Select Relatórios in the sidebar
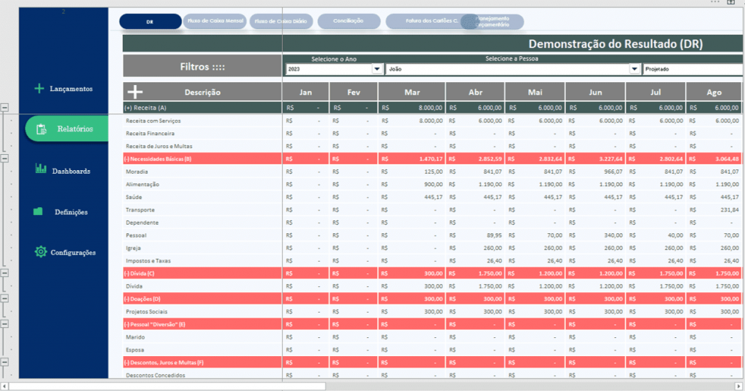Image resolution: width=745 pixels, height=391 pixels. click(67, 129)
